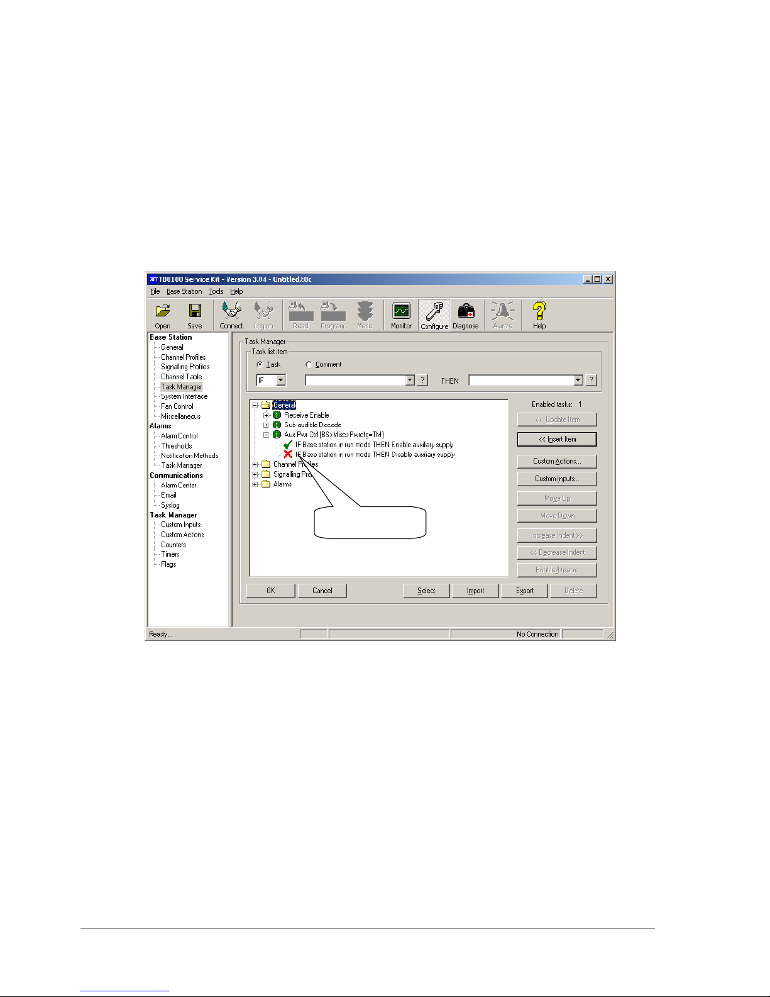Expand the Channel Profiles folder in tree
The width and height of the screenshot is (770, 997).
pos(255,464)
